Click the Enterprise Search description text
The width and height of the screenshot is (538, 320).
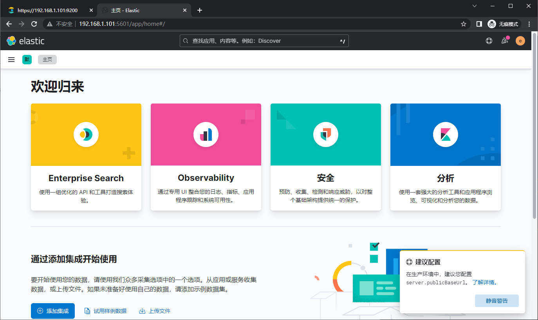(86, 196)
